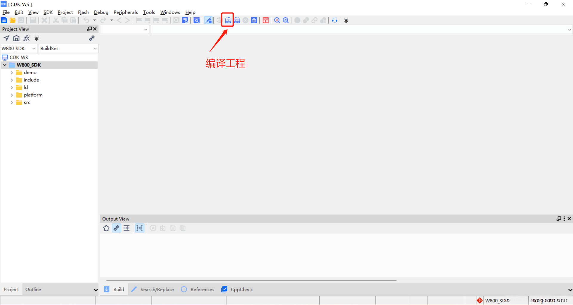Open the W800_SDK project dropdown
573x305 pixels.
tap(19, 48)
